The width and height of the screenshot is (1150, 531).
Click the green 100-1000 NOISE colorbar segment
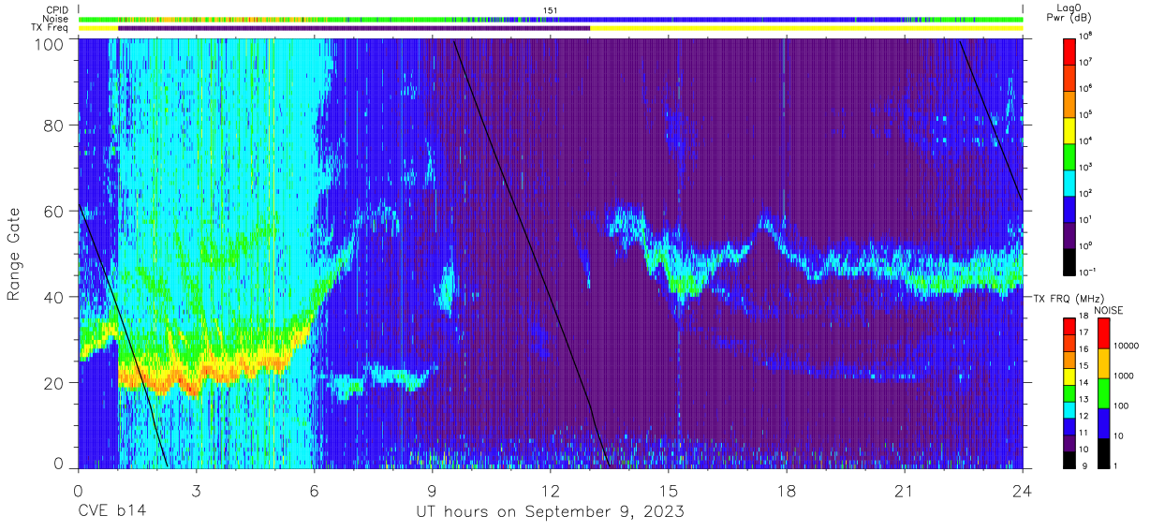click(x=1103, y=392)
